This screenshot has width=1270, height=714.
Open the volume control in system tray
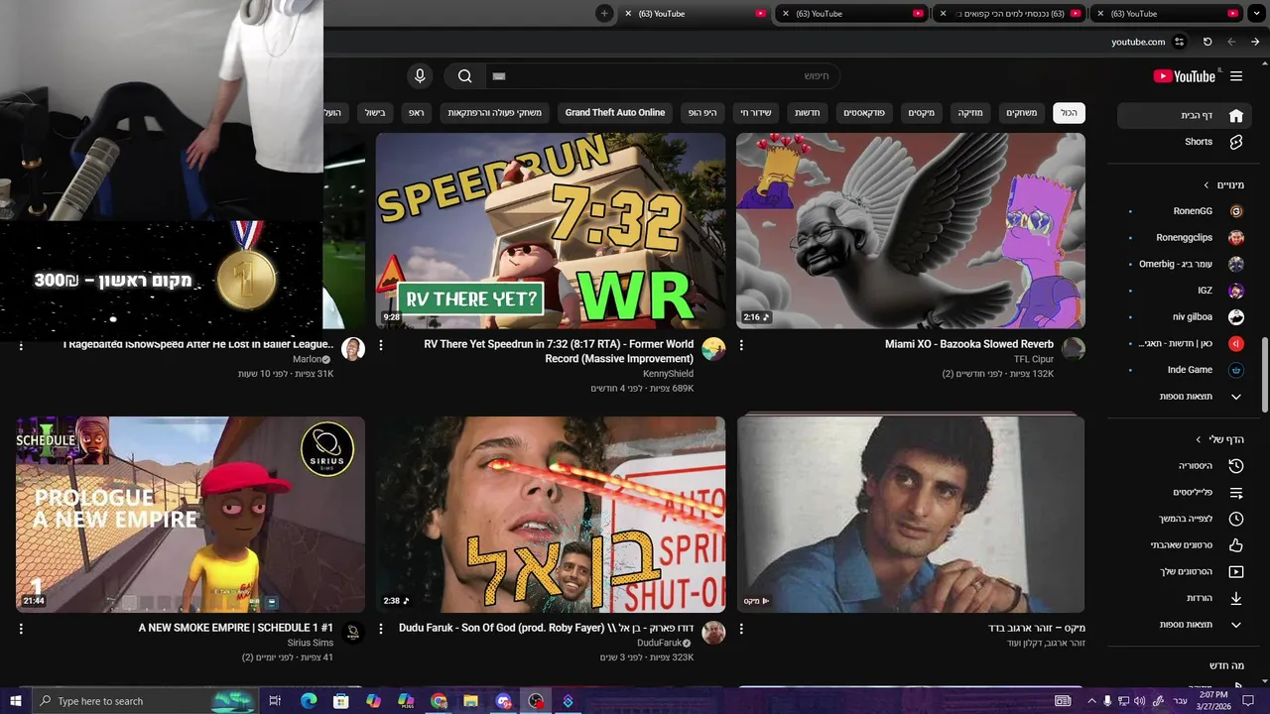[x=1139, y=701]
